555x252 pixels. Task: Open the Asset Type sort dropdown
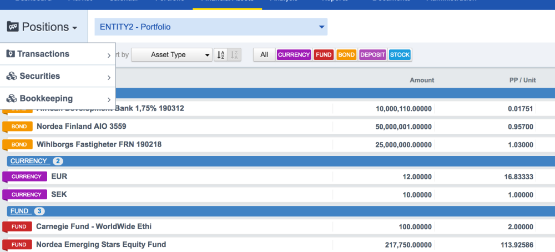[171, 55]
